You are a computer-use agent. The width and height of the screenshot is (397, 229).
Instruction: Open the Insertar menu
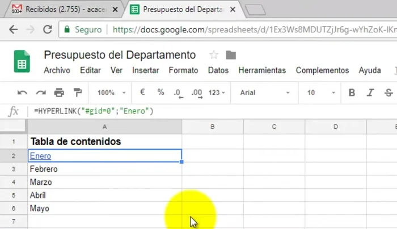146,70
